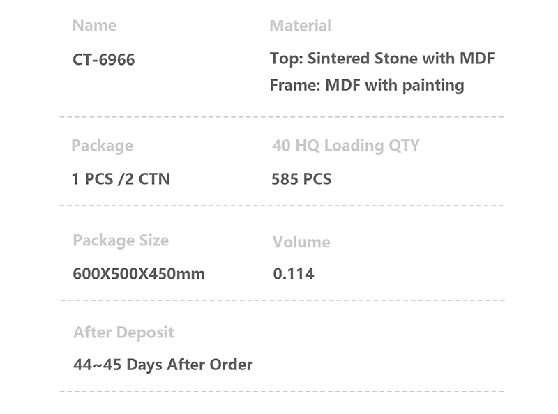Click the 'Material' heading label
Screen dimensions: 558x414
coord(300,26)
